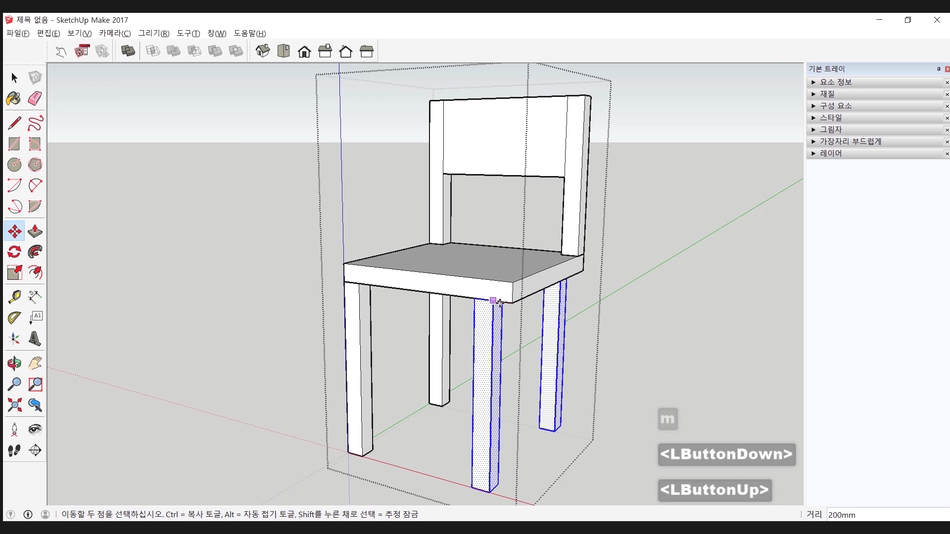Viewport: 950px width, 534px height.
Task: Select the Line pencil tool
Action: 14,123
